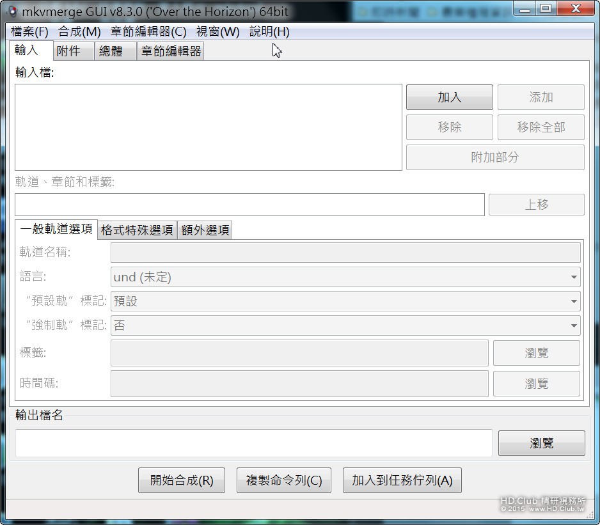Click the 時間碼 input field
Screen dimensions: 600x525
pos(299,384)
